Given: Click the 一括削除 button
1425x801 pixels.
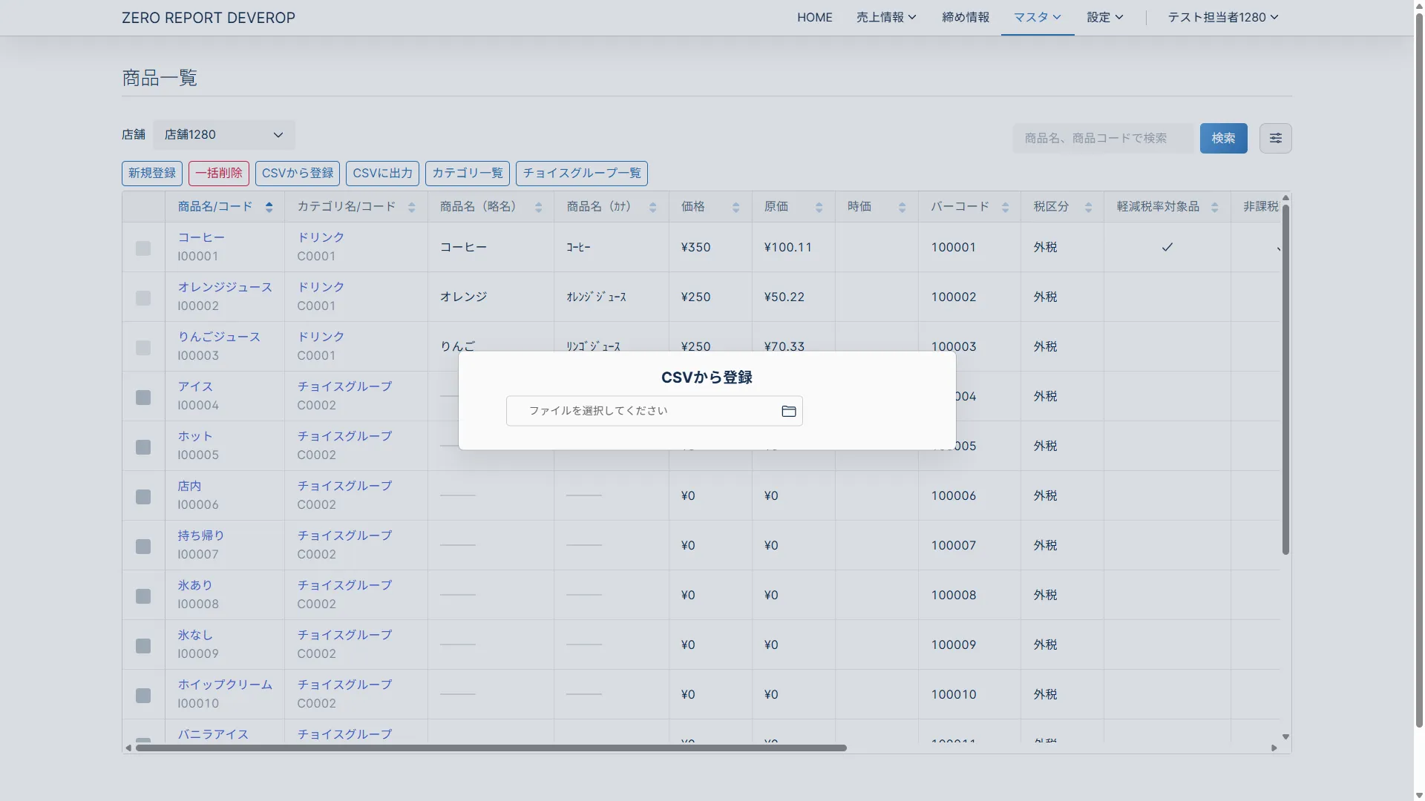Looking at the screenshot, I should (x=219, y=174).
